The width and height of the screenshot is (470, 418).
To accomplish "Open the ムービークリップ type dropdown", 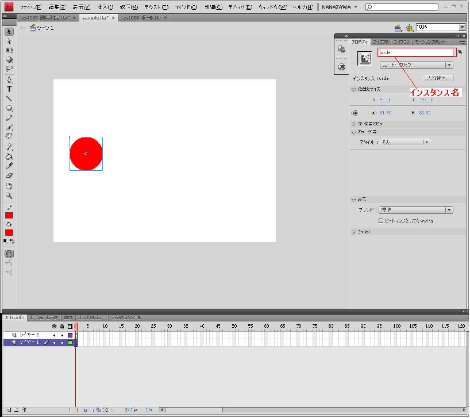I will click(x=417, y=65).
